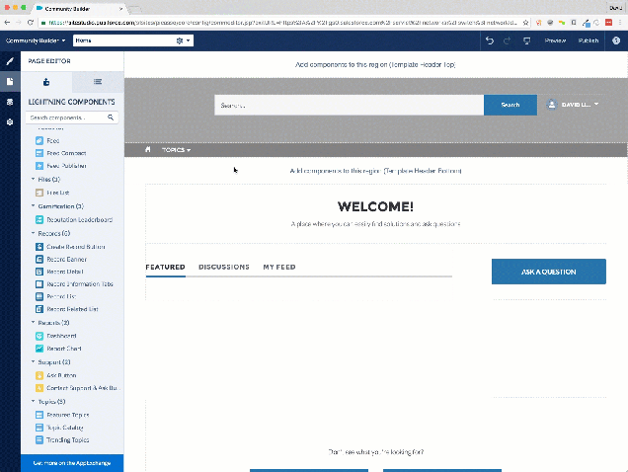Image resolution: width=628 pixels, height=472 pixels.
Task: Collapse the Records section
Action: 34,233
